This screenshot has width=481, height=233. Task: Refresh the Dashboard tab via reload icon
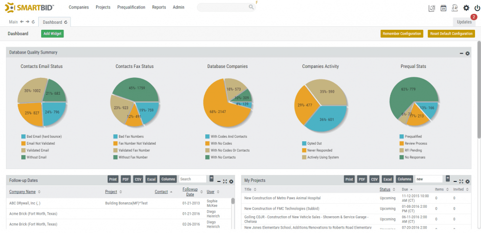(x=66, y=22)
